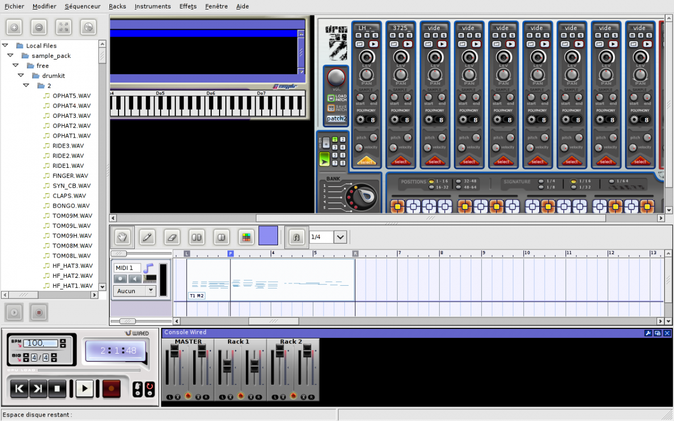Click the split pattern tool
The width and height of the screenshot is (674, 421).
point(197,237)
